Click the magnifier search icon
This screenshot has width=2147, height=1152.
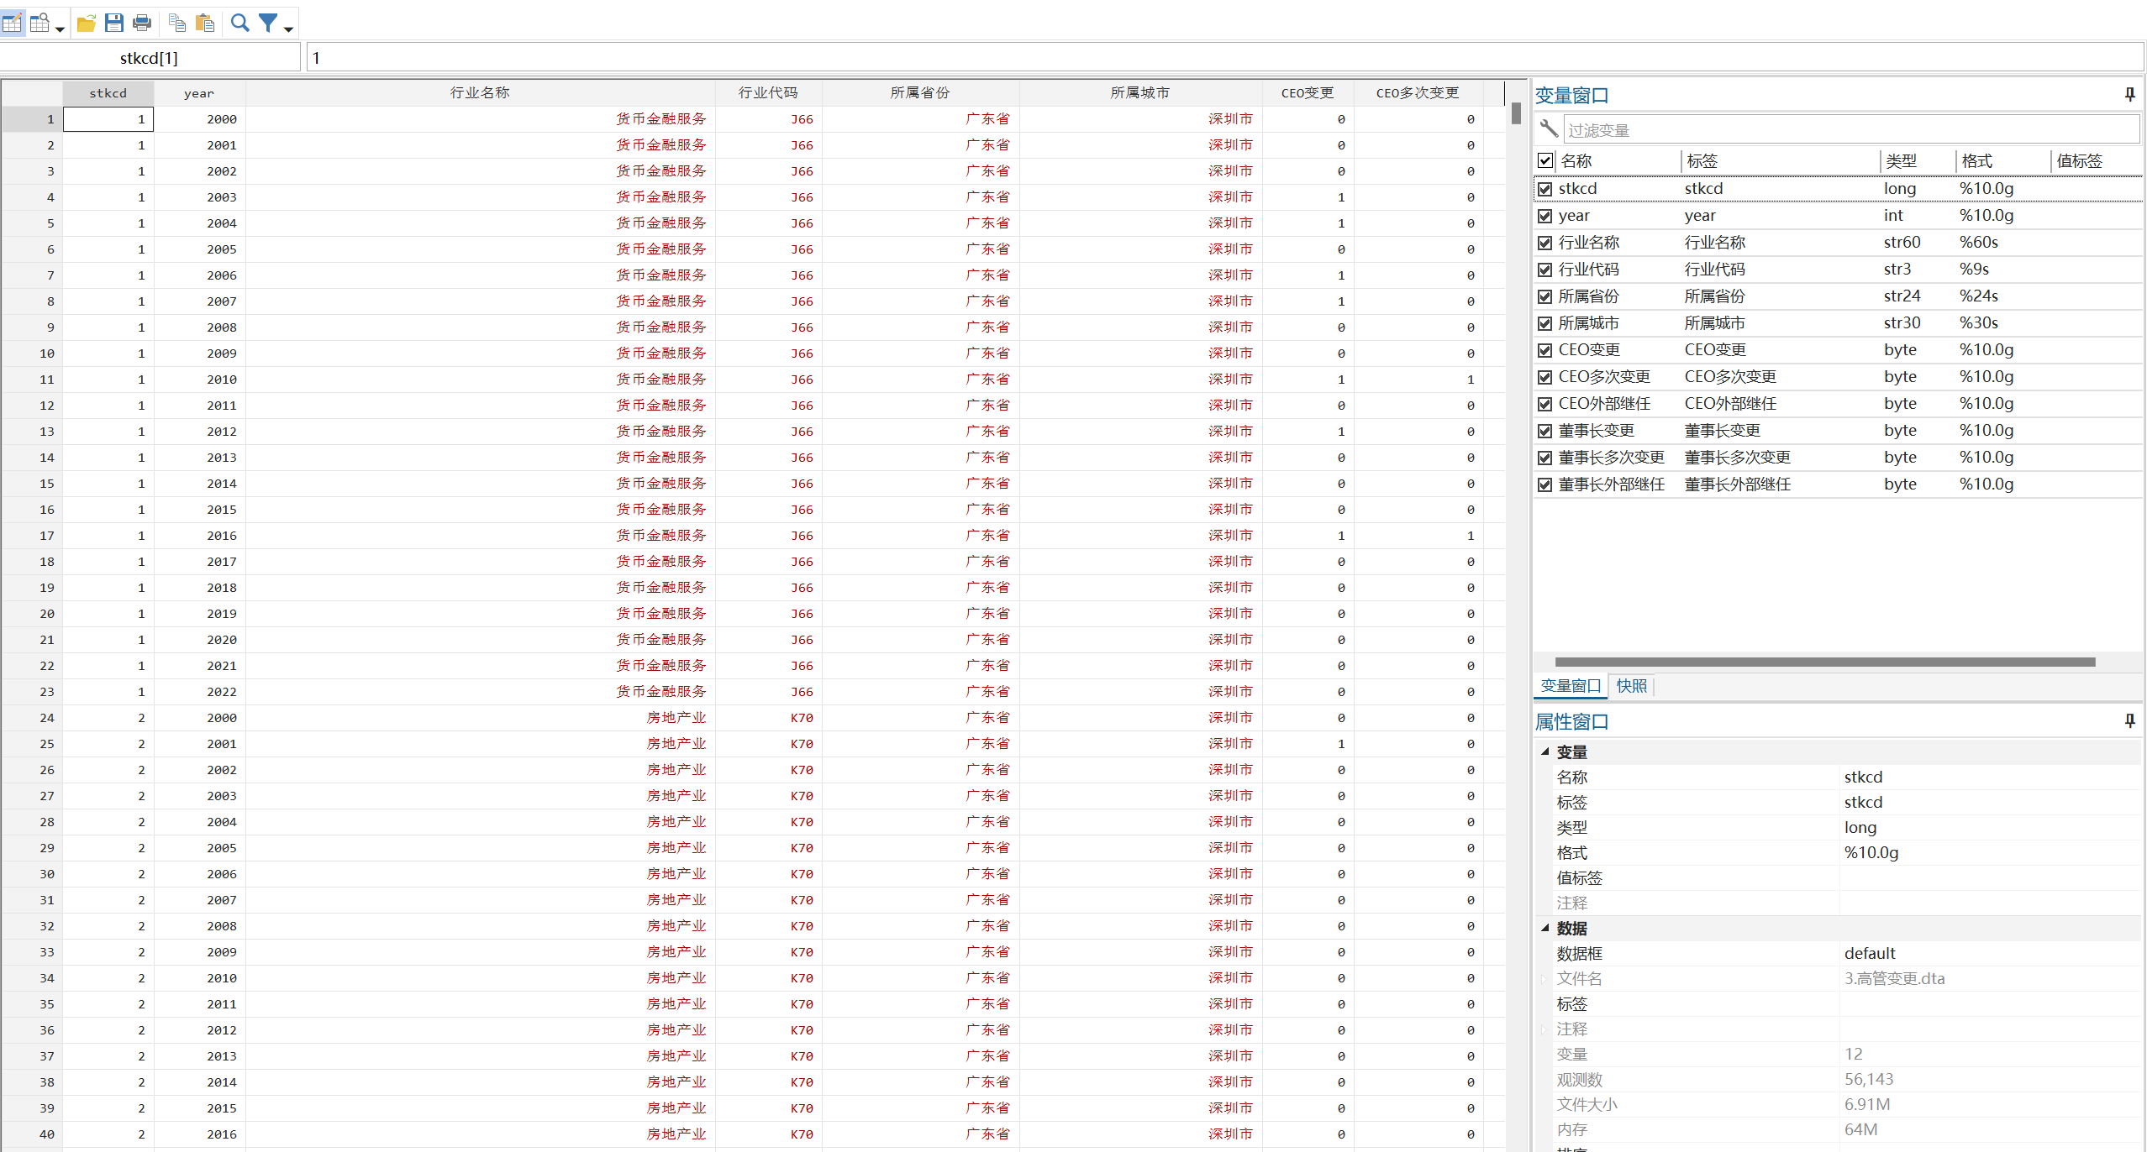point(240,23)
